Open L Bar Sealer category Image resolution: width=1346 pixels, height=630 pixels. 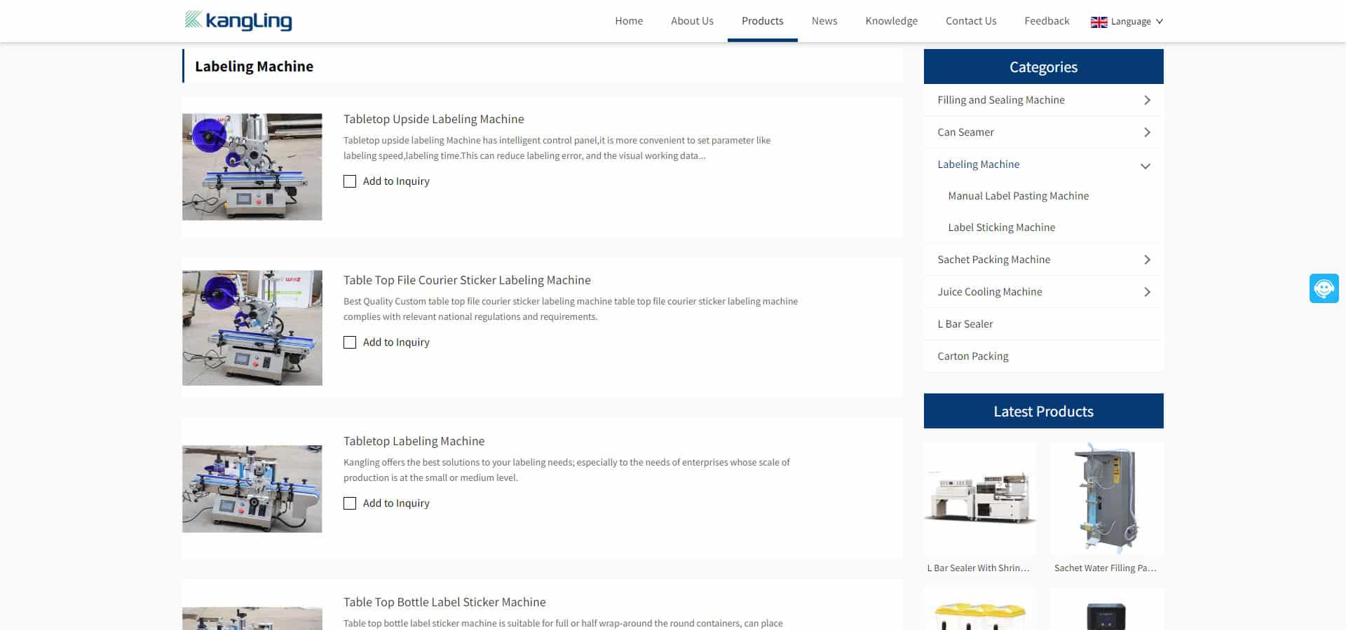(x=965, y=324)
